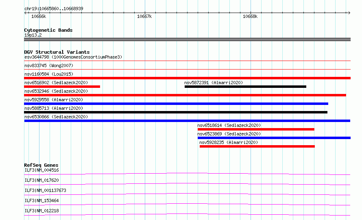This screenshot has height=220, width=362.
Task: Click the RefSeq Genes track heading
Action: [x=41, y=165]
